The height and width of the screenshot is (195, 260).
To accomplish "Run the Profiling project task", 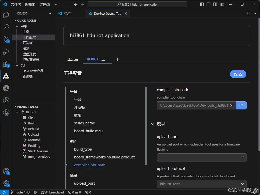I will 34,145.
